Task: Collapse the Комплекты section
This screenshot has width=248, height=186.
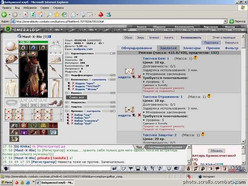Action: click(x=67, y=79)
